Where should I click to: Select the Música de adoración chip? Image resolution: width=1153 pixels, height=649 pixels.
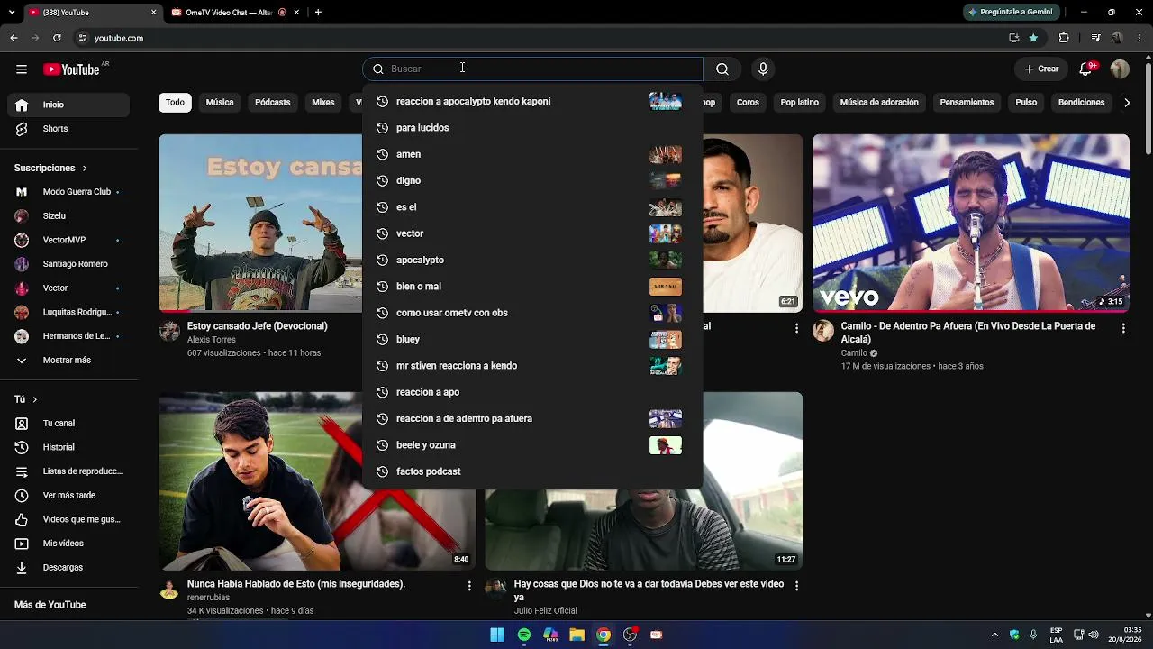point(879,103)
